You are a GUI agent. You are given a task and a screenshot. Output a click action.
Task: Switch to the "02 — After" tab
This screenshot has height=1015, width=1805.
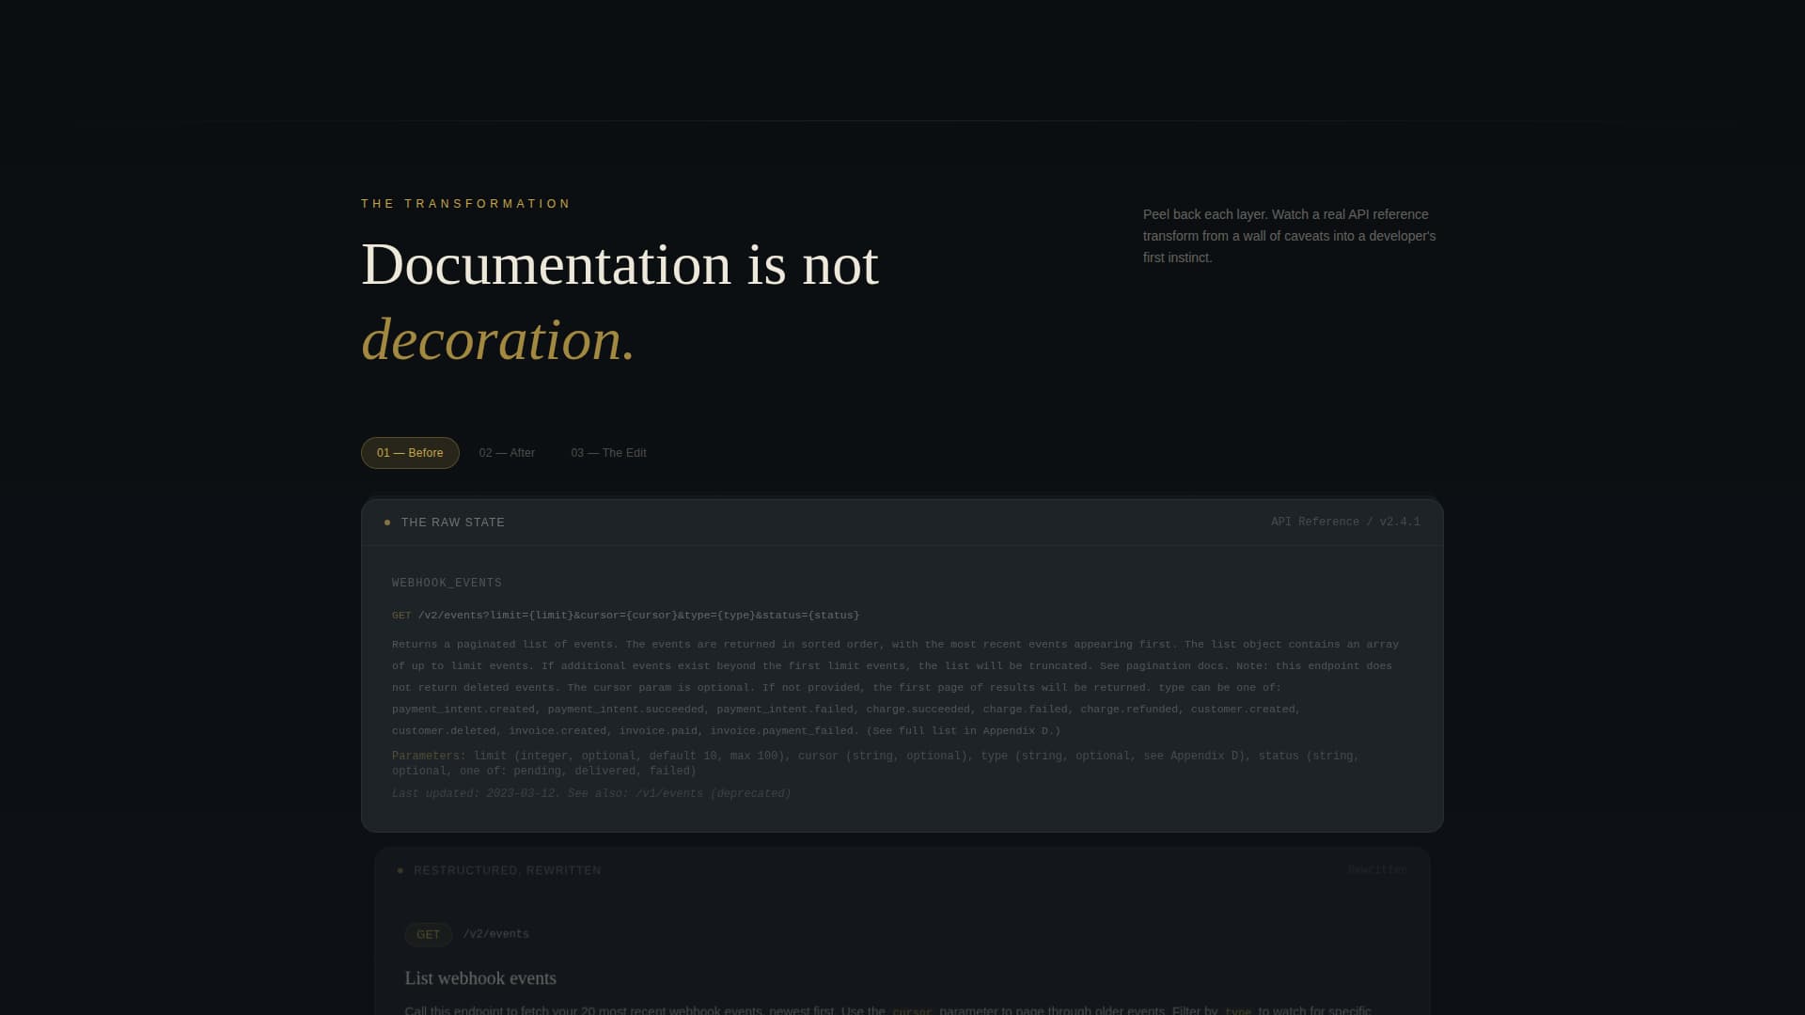pyautogui.click(x=507, y=453)
